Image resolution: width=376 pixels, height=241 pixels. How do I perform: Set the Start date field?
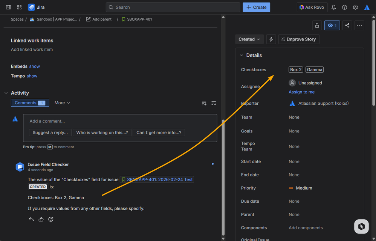pyautogui.click(x=294, y=161)
